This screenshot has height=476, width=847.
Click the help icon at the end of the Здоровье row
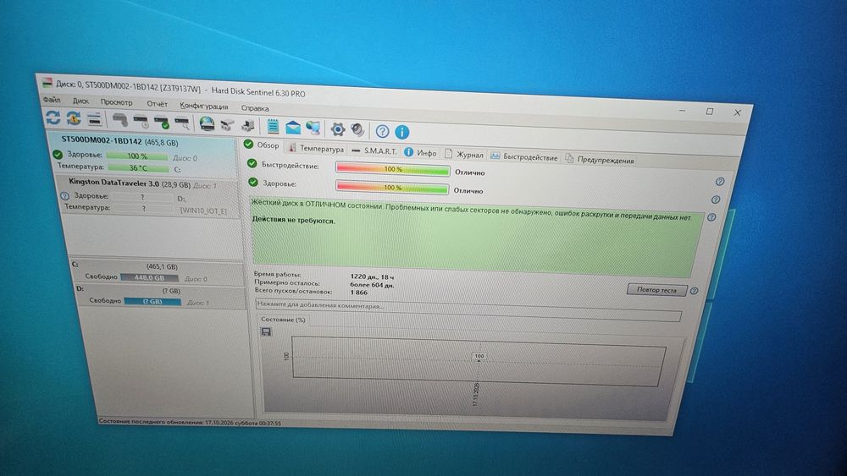pyautogui.click(x=716, y=200)
